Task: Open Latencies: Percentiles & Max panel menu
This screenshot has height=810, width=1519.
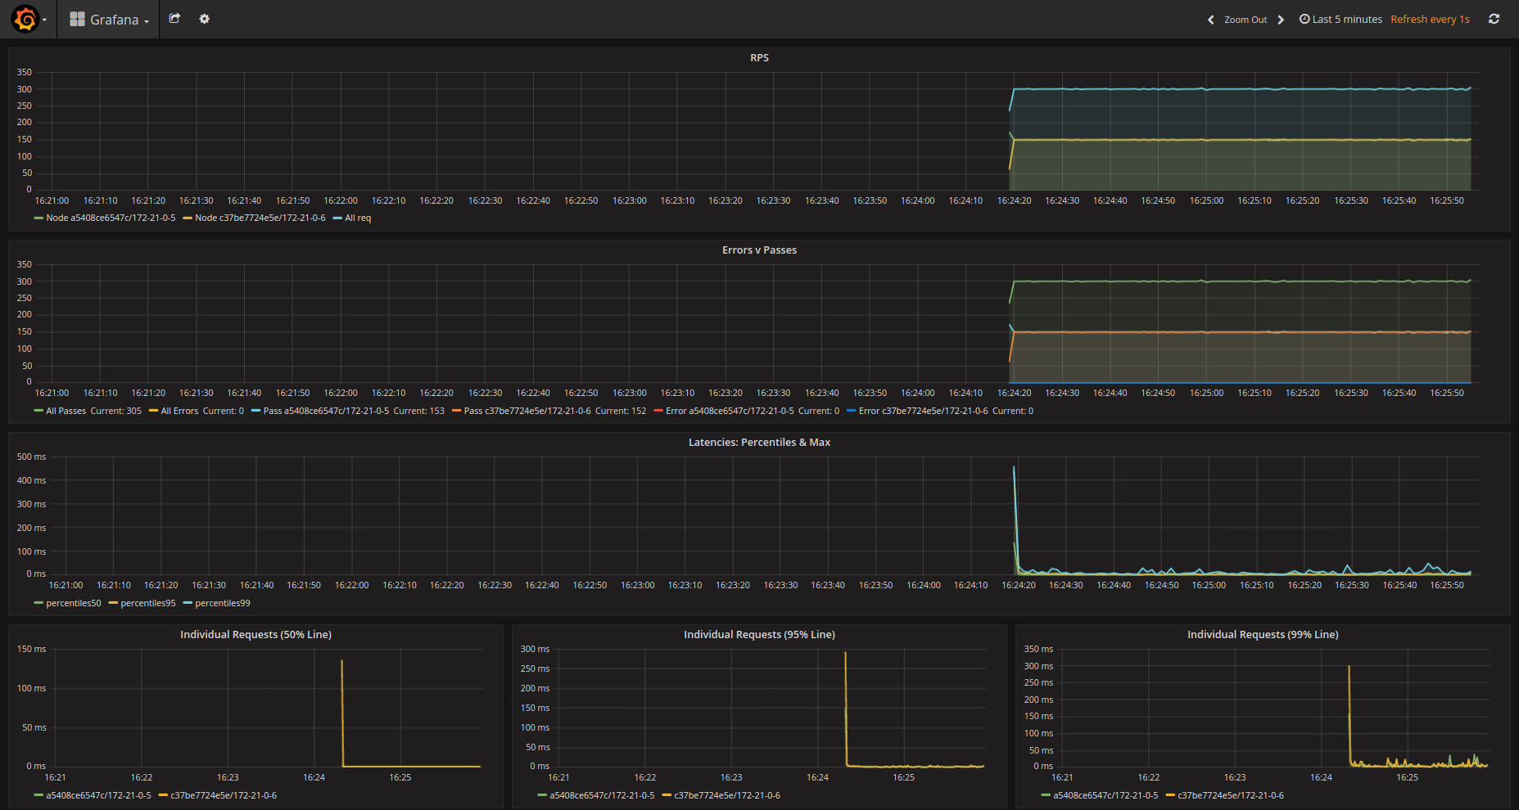Action: pos(759,443)
